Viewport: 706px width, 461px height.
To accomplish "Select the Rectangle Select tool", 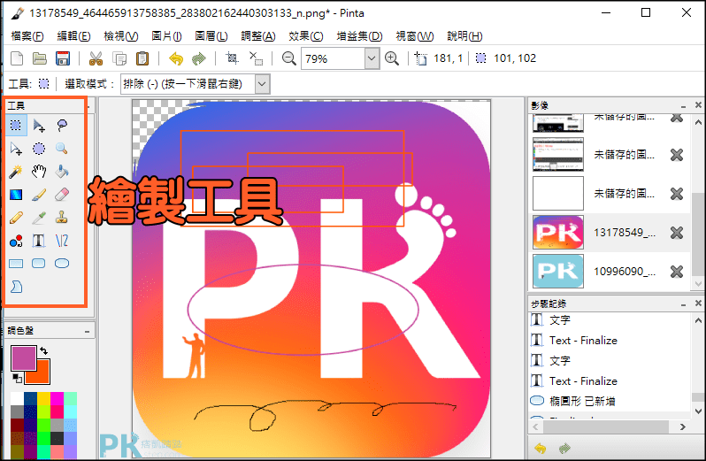I will click(x=16, y=125).
